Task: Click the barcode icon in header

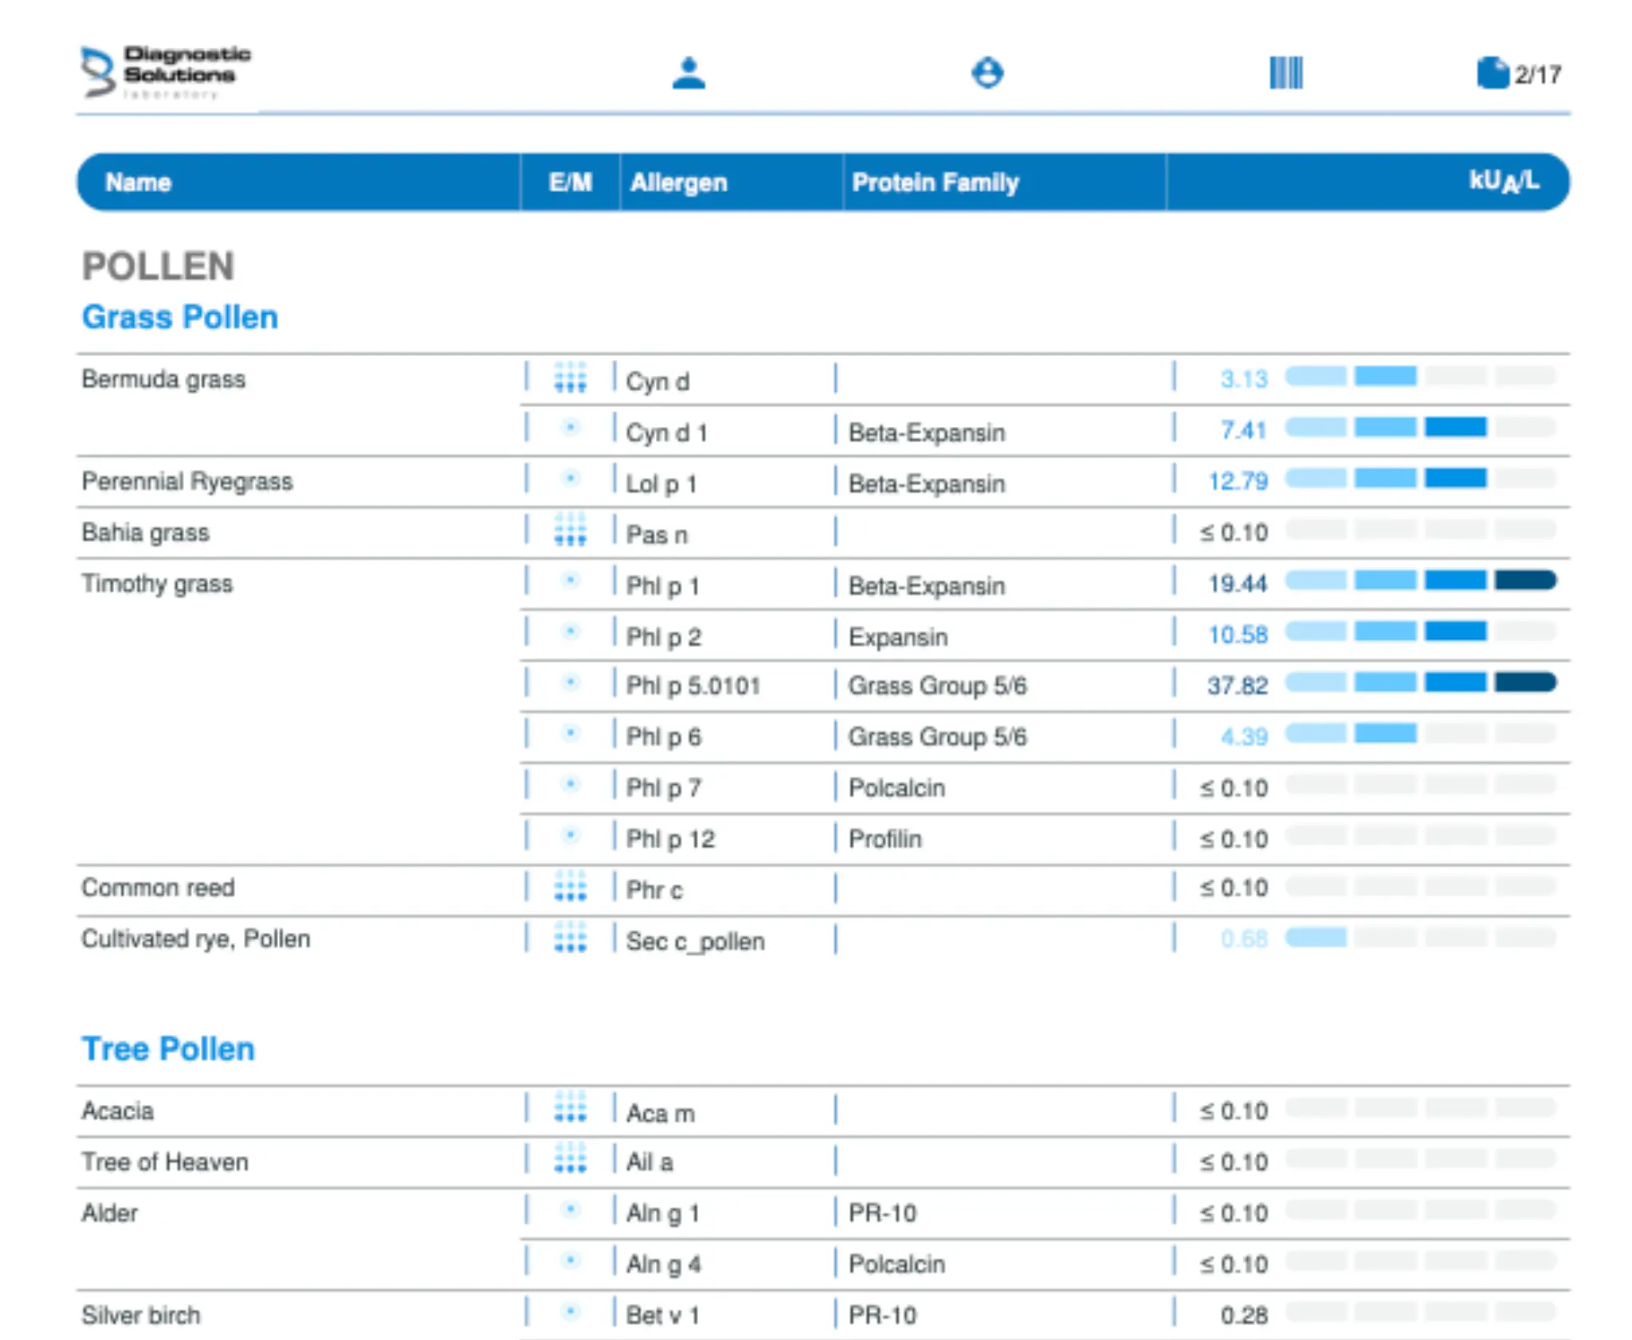Action: 1285,73
